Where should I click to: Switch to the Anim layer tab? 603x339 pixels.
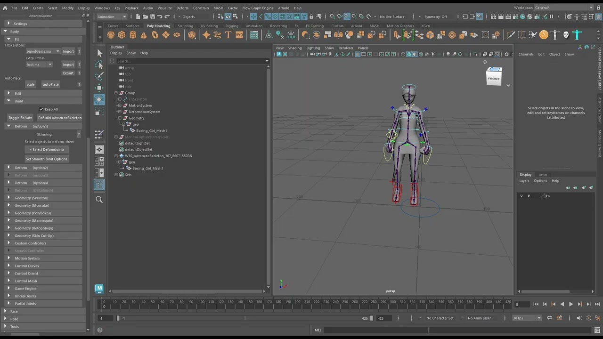(543, 175)
